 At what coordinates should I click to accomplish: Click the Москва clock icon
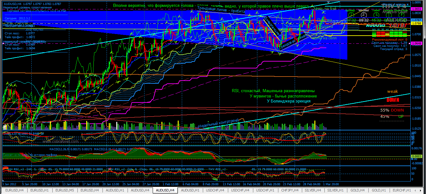click(x=363, y=15)
